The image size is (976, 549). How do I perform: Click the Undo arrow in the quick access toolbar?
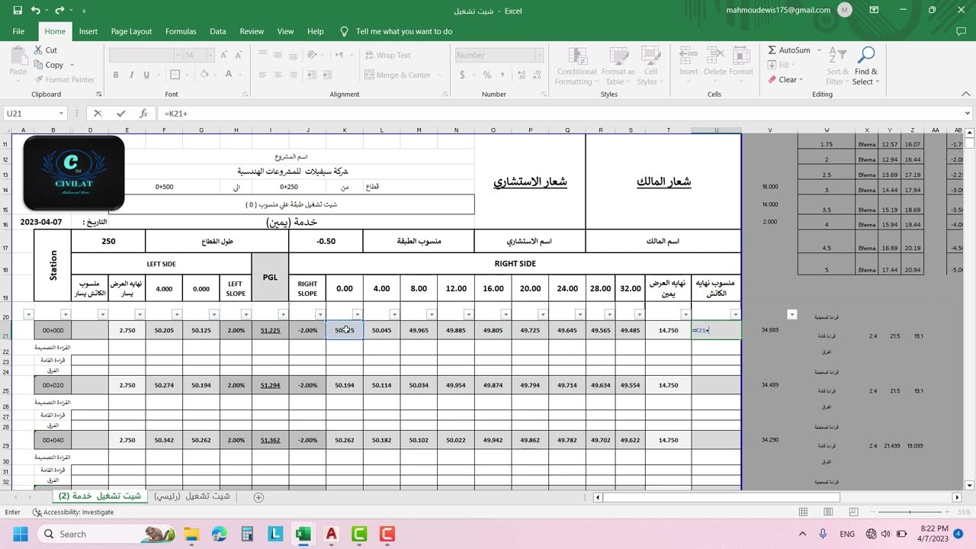[x=36, y=11]
